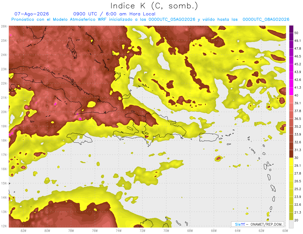
Task: Click the colorbar value "29.1"
Action: click(298, 165)
